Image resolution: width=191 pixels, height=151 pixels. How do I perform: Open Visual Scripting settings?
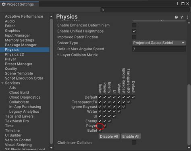18,145
